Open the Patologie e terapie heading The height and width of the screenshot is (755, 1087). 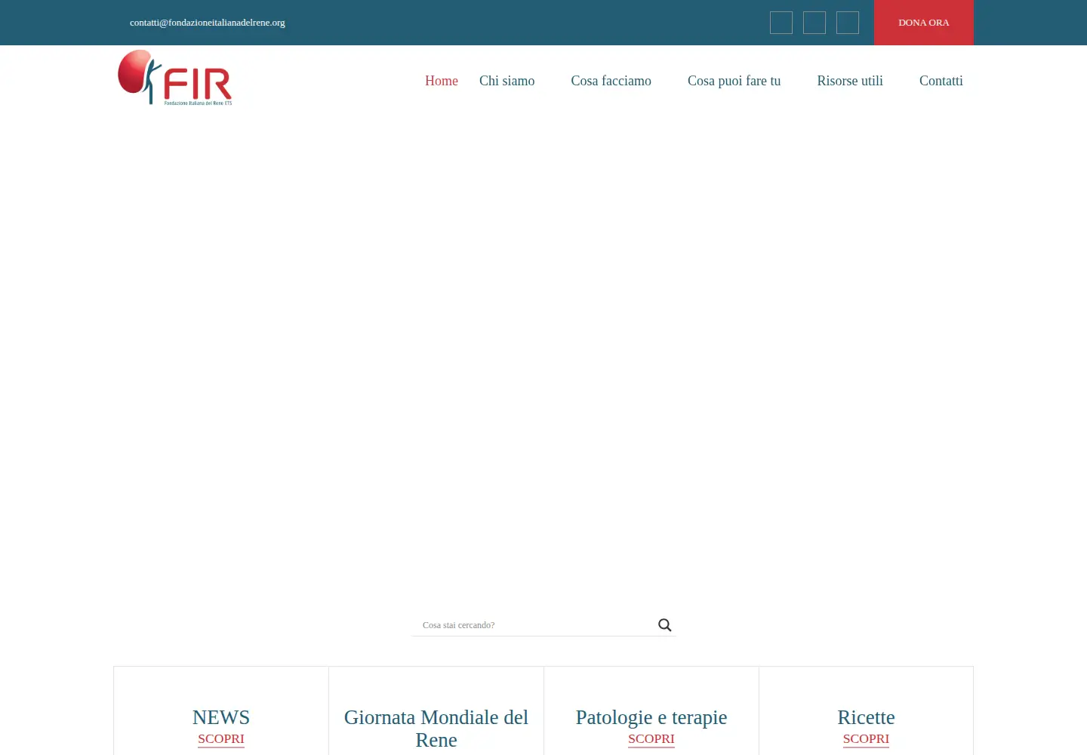651,717
